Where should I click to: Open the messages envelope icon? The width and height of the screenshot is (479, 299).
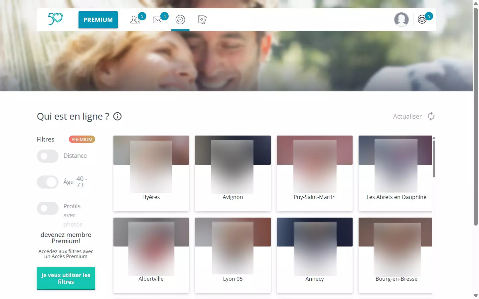pos(158,20)
